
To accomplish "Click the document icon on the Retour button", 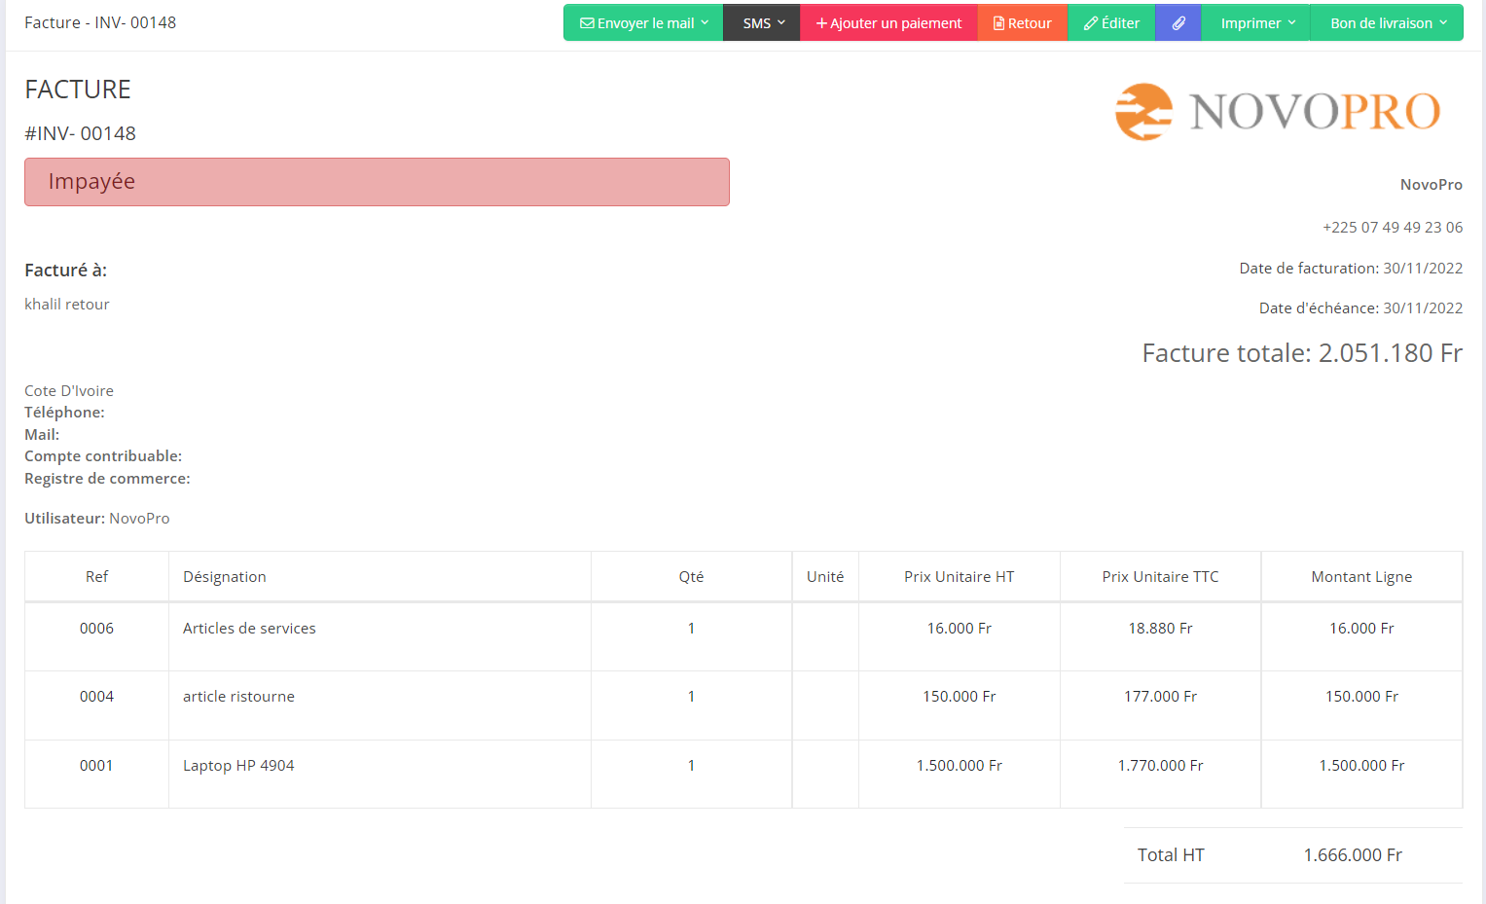I will coord(998,23).
